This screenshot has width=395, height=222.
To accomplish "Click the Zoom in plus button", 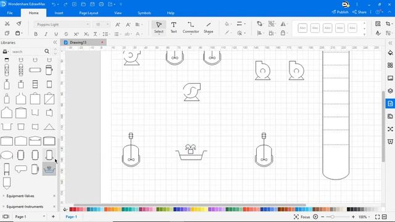I will click(x=353, y=216).
